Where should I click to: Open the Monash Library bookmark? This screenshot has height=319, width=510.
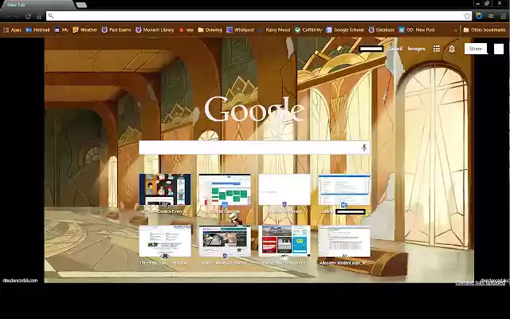pos(155,30)
